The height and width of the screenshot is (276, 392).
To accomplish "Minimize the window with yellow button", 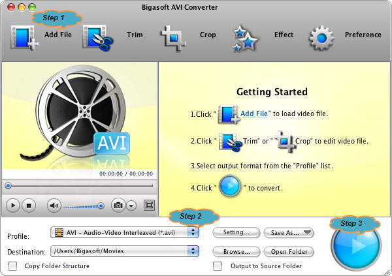I will coord(22,7).
